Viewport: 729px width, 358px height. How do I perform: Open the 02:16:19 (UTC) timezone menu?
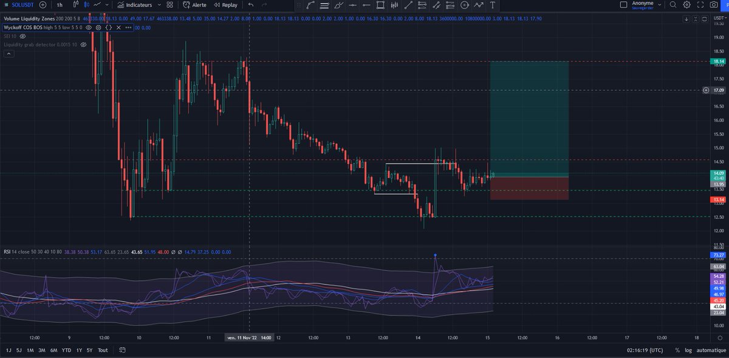click(x=646, y=350)
